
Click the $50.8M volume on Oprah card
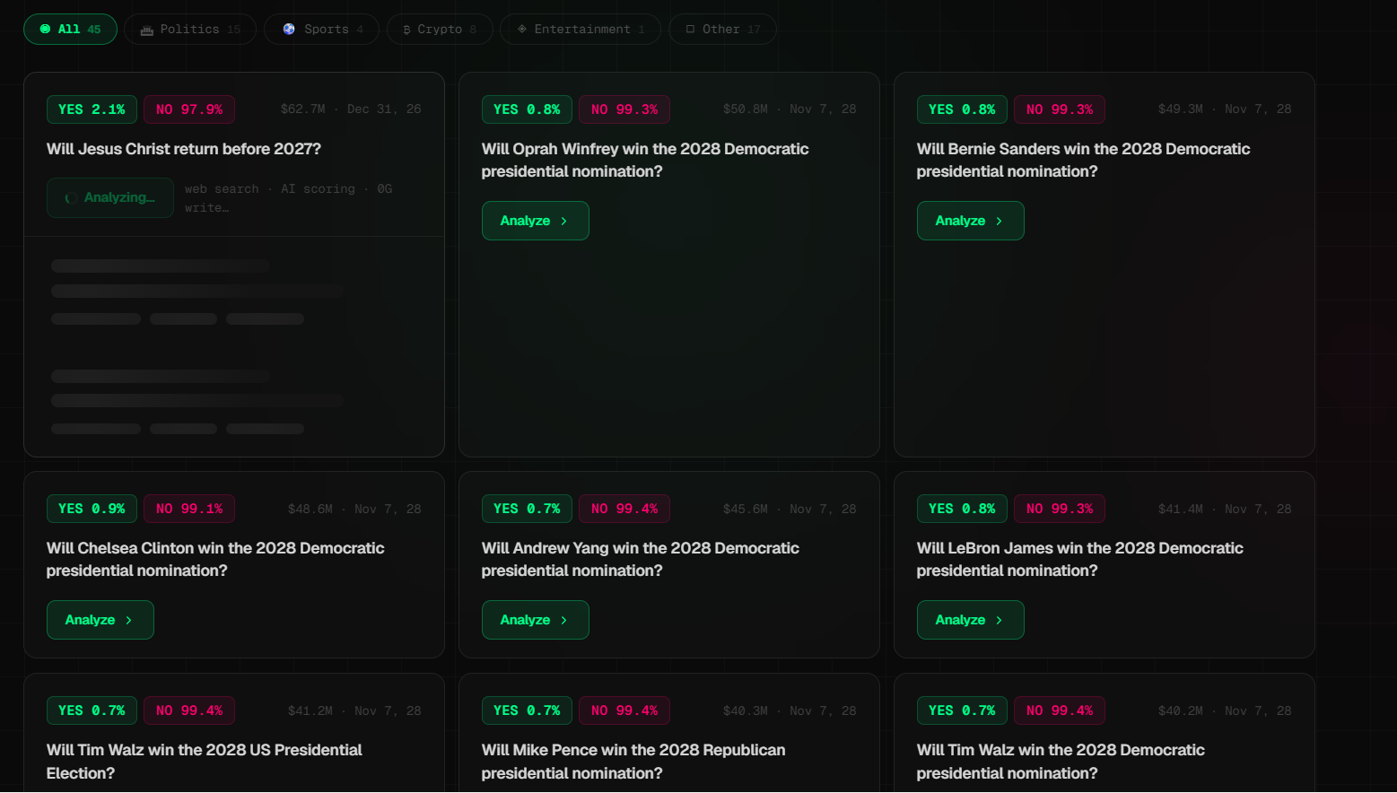(x=745, y=109)
